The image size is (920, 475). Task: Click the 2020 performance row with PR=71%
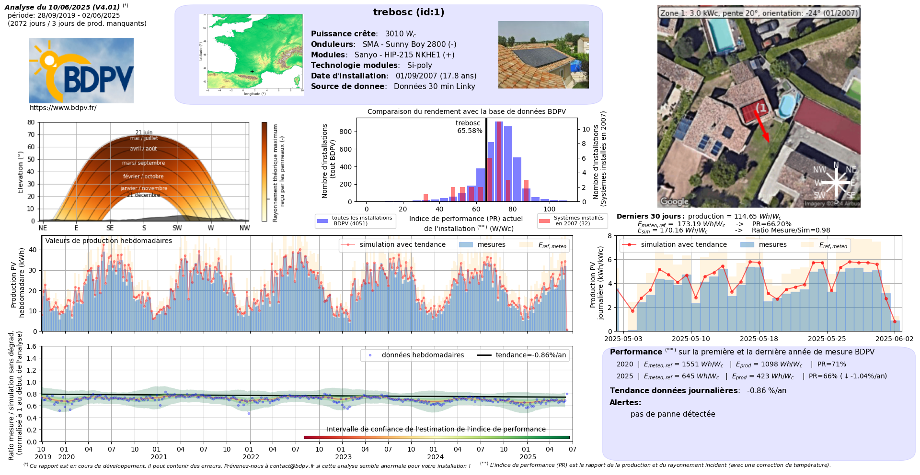[x=731, y=365]
